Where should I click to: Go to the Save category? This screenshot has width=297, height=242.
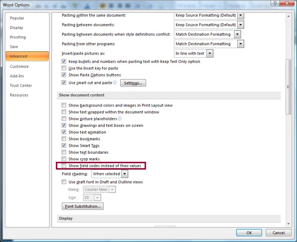(x=27, y=47)
